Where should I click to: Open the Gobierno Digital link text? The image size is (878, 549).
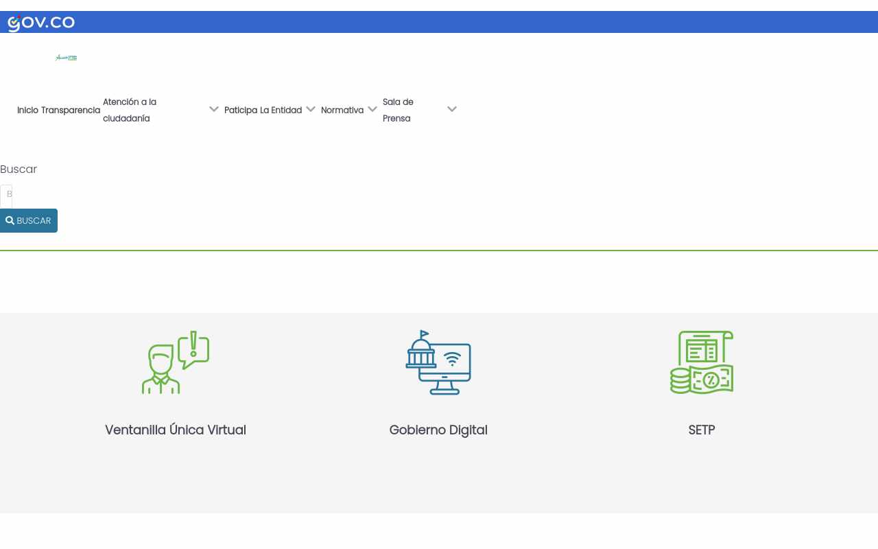[x=438, y=430]
